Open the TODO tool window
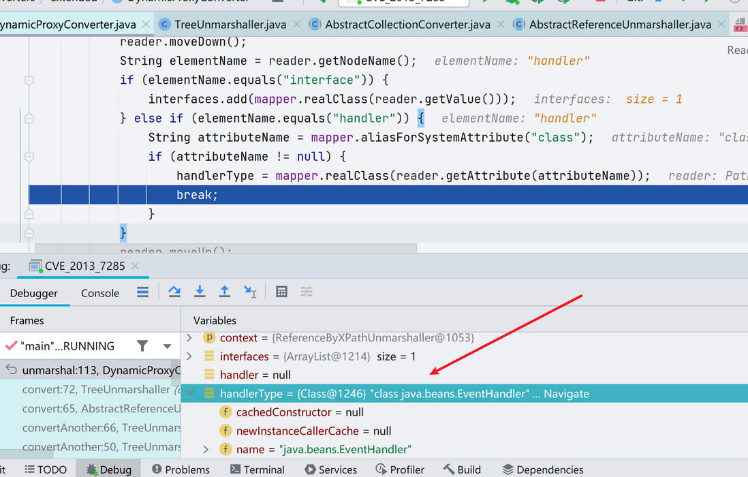748x477 pixels. [x=46, y=470]
